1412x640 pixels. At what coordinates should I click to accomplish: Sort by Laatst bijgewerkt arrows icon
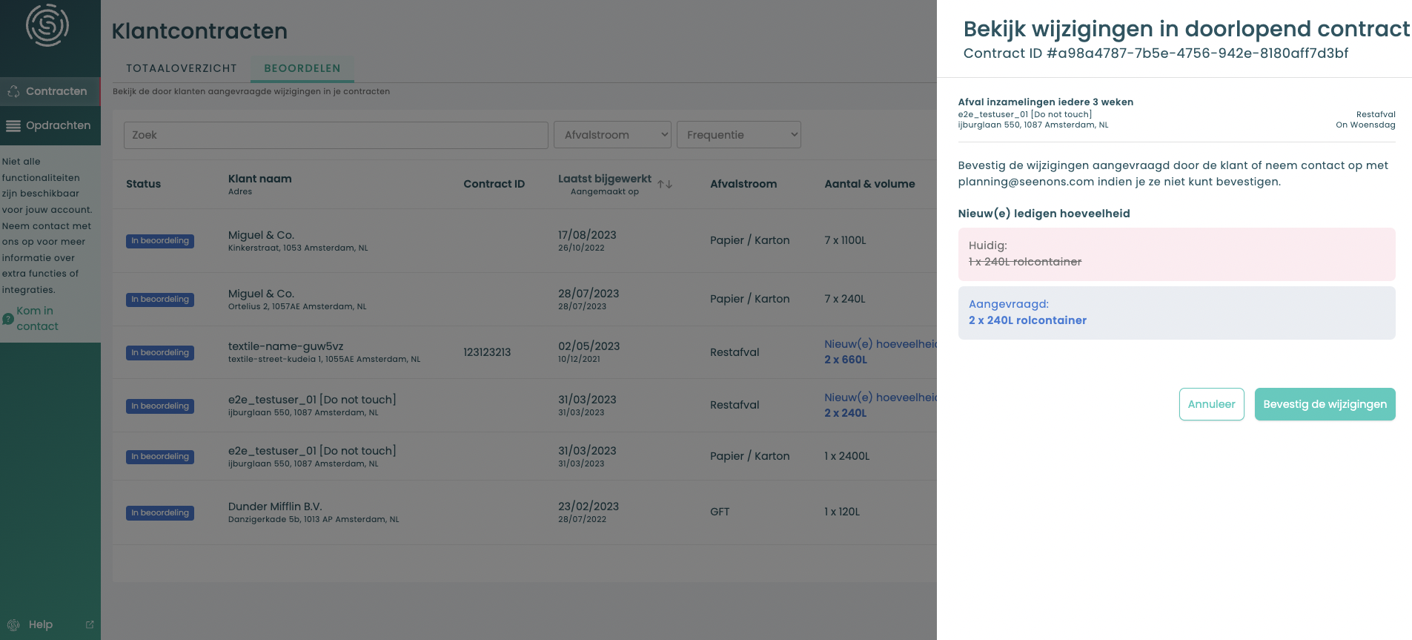665,184
